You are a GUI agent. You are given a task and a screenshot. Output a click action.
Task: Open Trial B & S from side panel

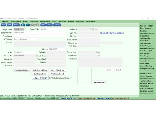tap(145, 86)
